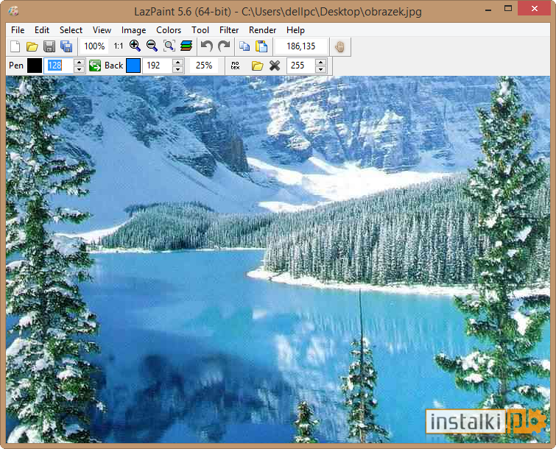Paste from clipboard icon
Screen dimensions: 556x449
click(261, 46)
